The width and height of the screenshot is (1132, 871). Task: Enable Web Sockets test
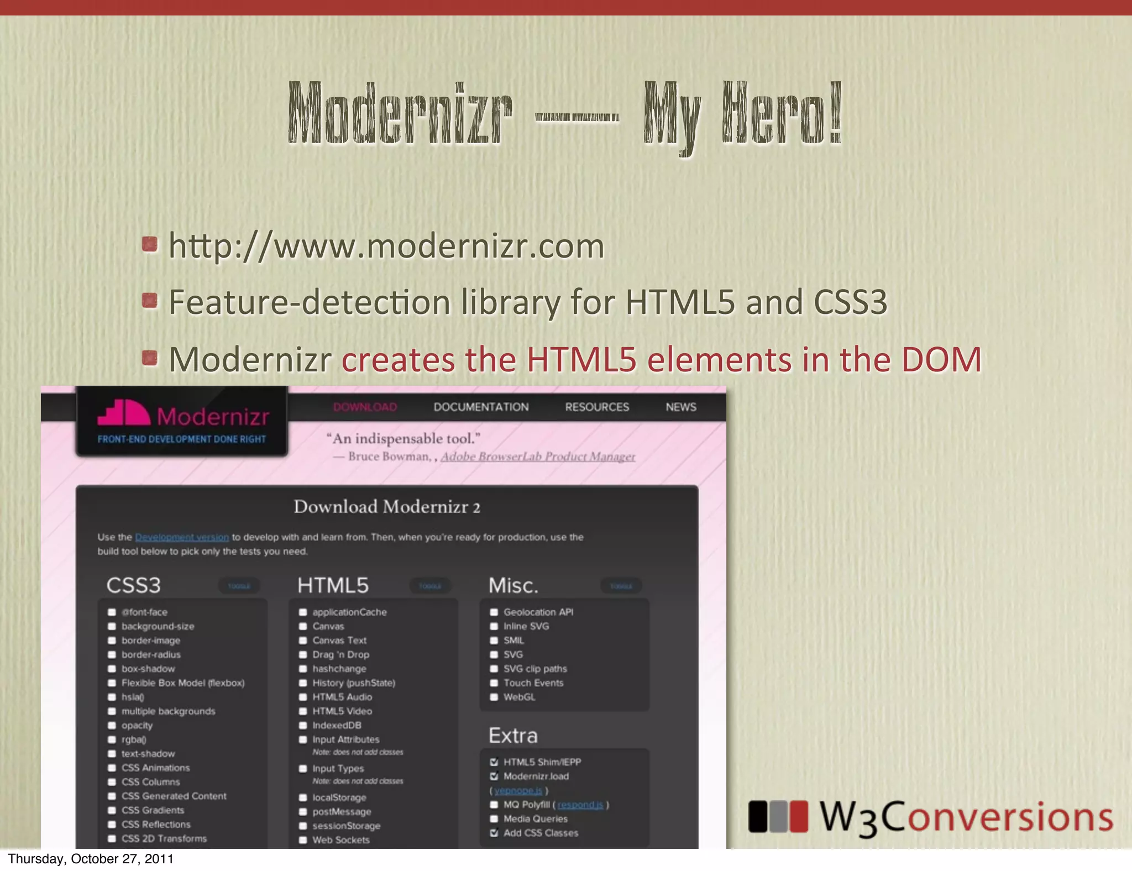pyautogui.click(x=303, y=840)
